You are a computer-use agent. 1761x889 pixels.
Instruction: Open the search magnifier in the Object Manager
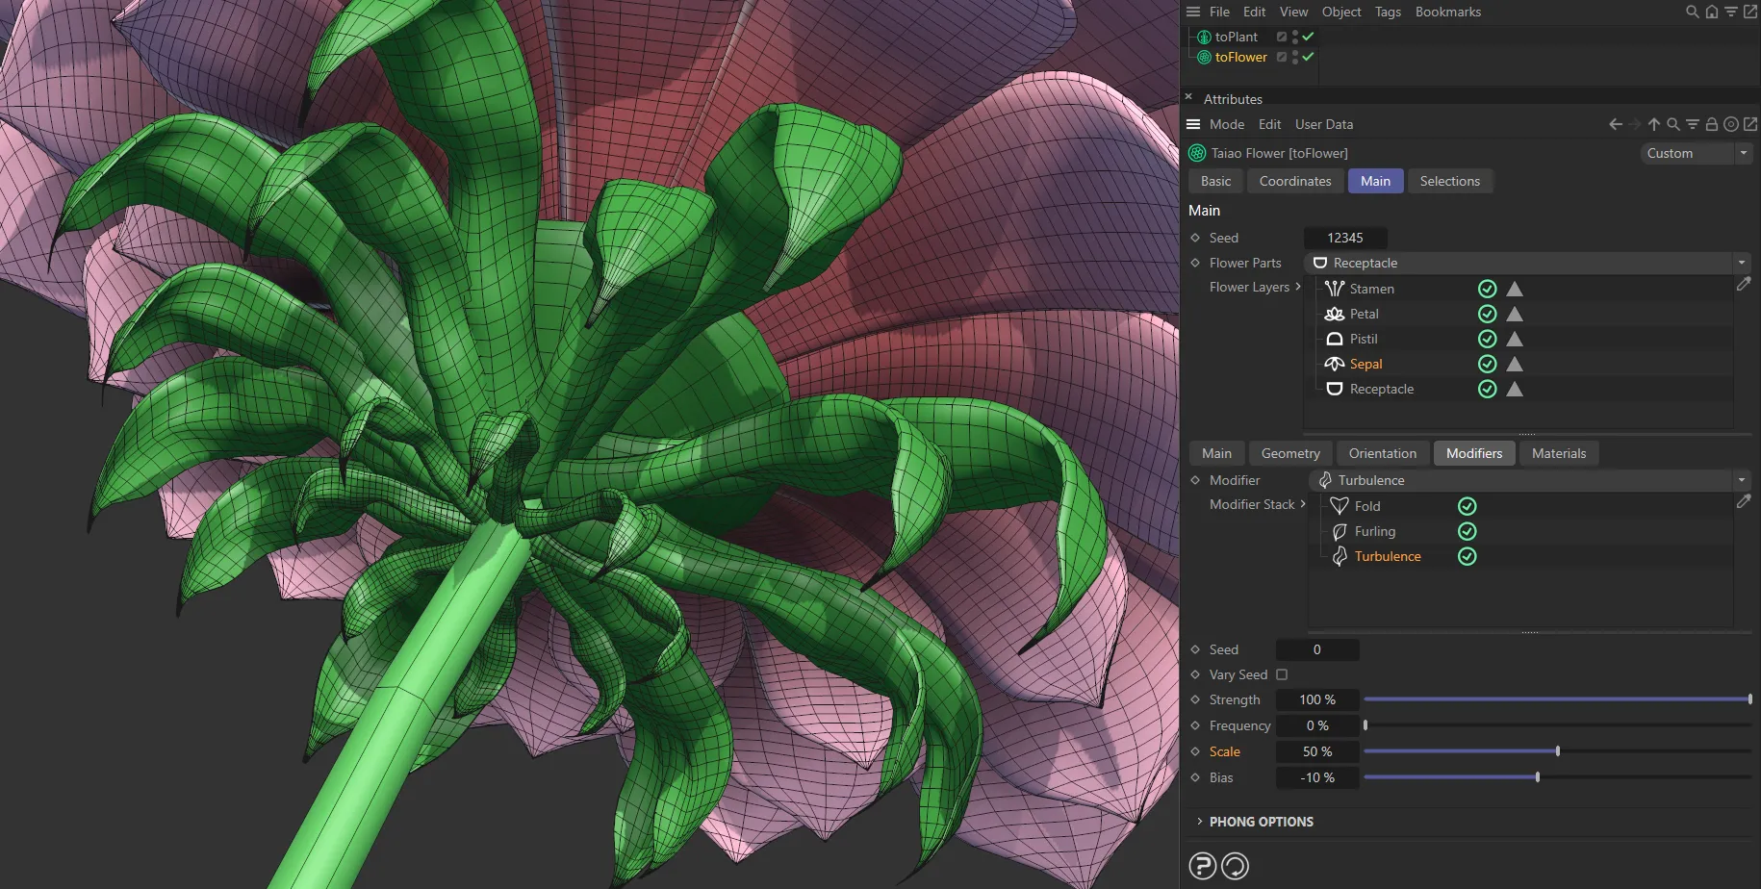pyautogui.click(x=1691, y=12)
